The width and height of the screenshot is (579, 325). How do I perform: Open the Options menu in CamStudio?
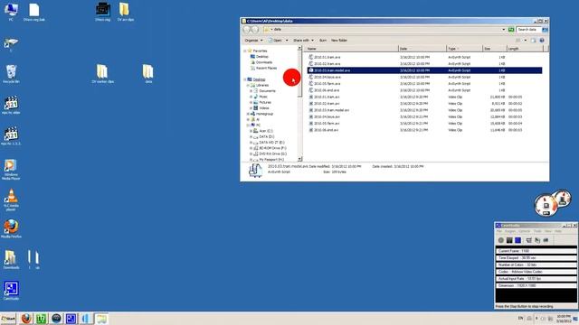pyautogui.click(x=525, y=231)
